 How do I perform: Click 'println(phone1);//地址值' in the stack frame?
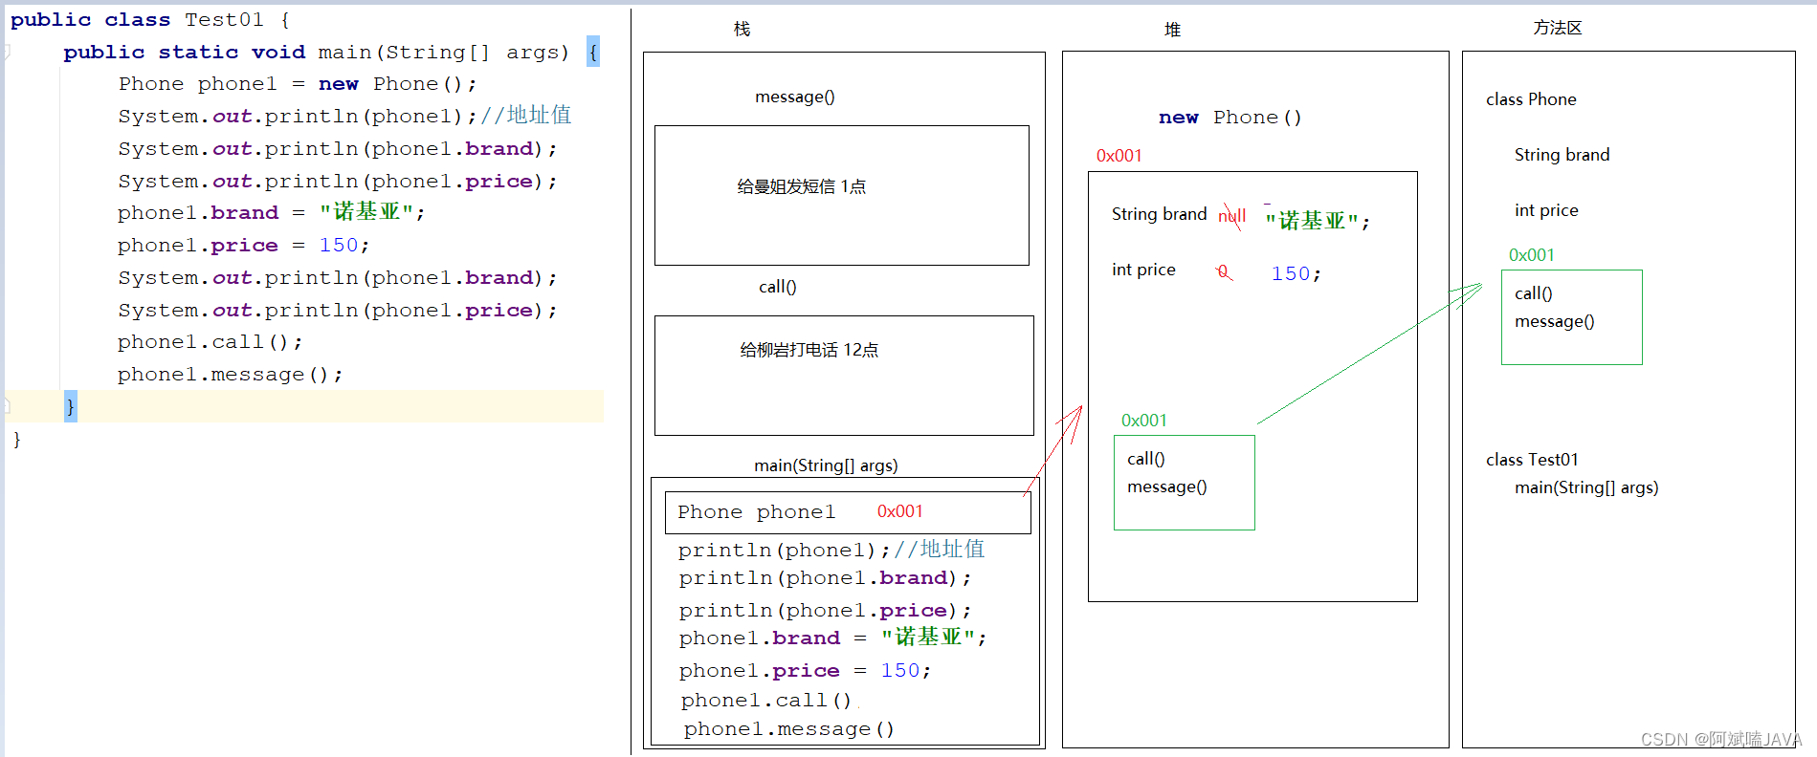tap(831, 550)
